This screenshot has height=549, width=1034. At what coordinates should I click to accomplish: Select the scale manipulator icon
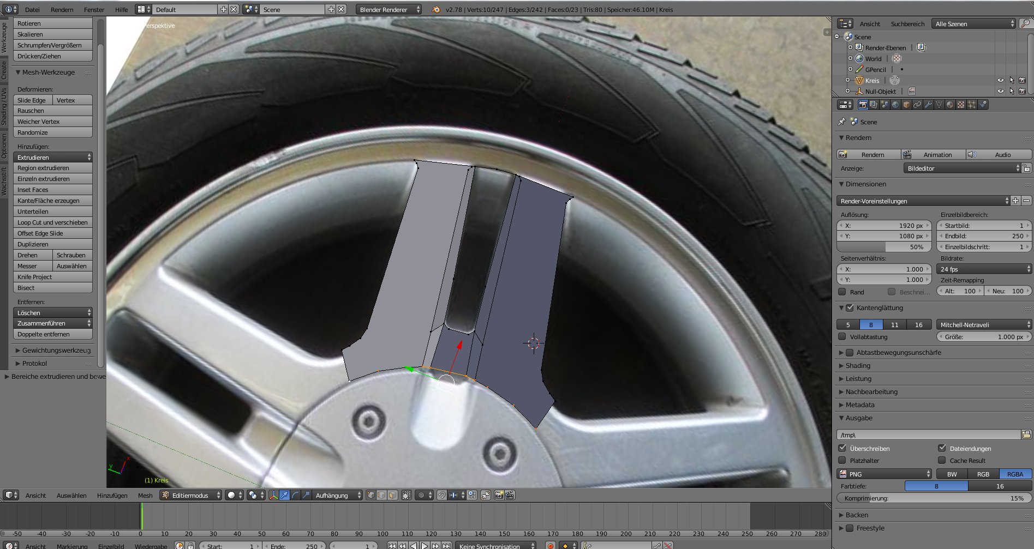(306, 495)
